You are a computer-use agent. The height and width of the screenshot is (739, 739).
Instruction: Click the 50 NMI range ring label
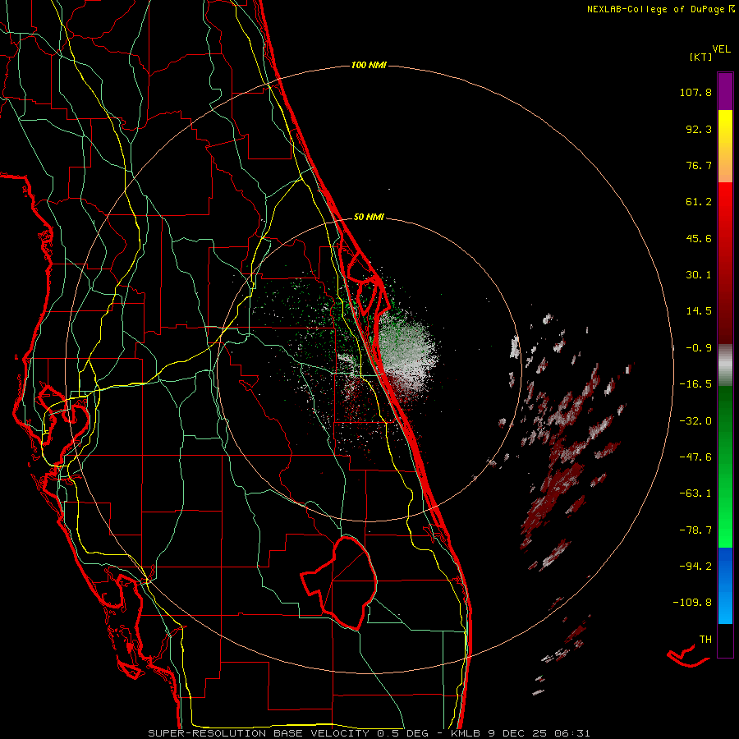coord(369,217)
